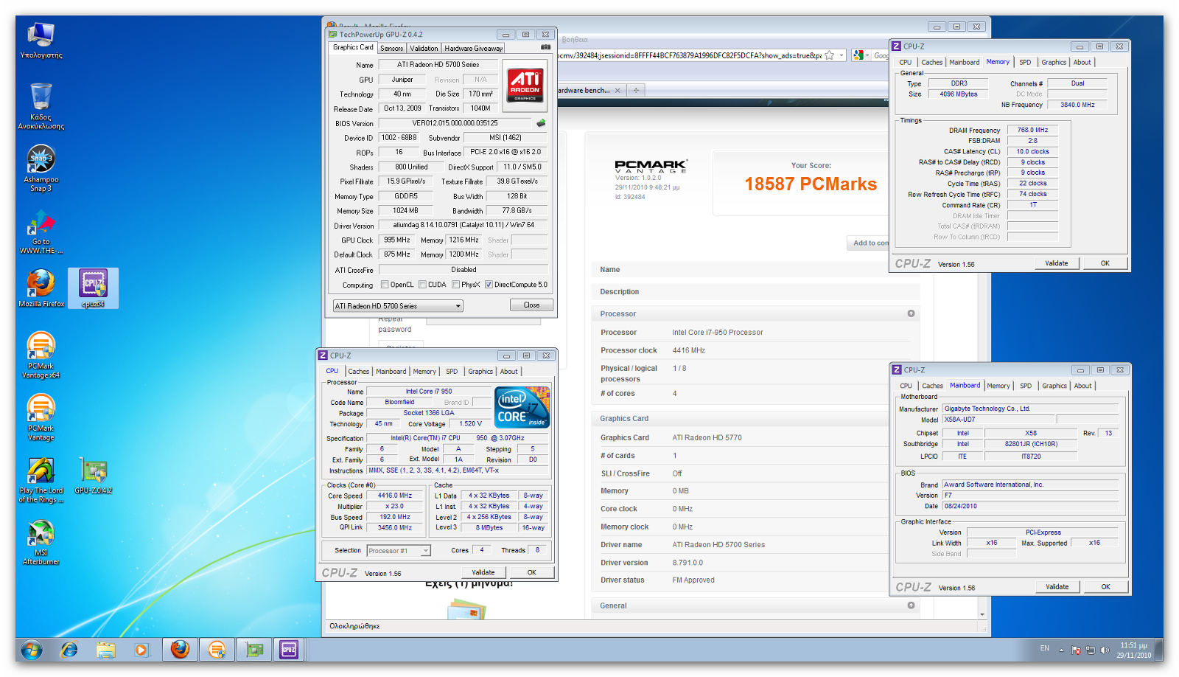
Task: Open the MSI Afterburner desktop icon
Action: point(41,543)
